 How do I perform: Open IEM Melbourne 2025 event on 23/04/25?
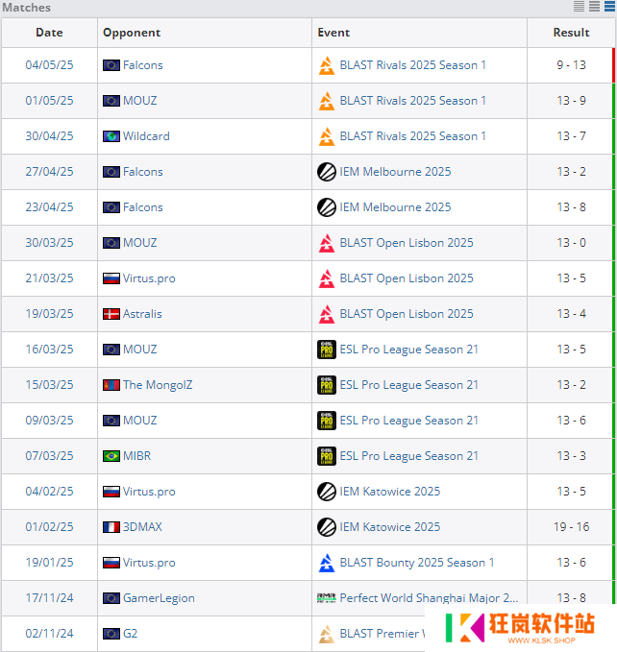[395, 207]
